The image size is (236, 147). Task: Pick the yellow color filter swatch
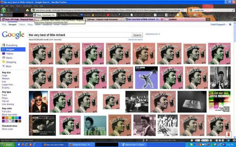(x=10, y=118)
